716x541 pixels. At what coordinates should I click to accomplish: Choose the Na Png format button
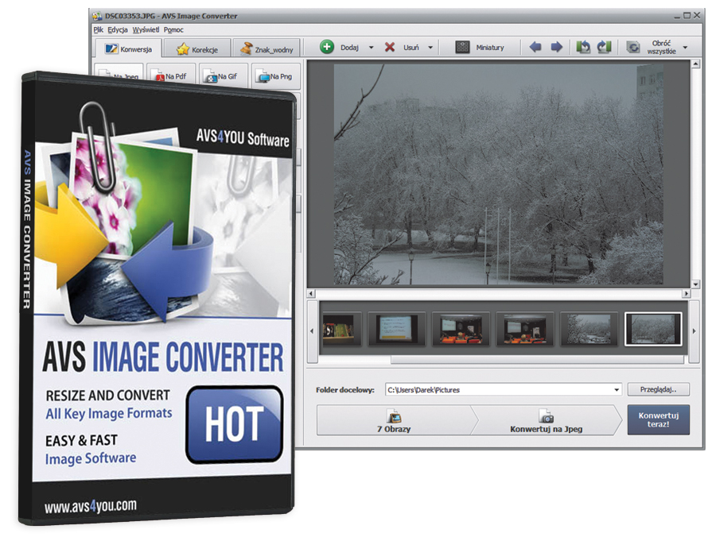tap(276, 76)
